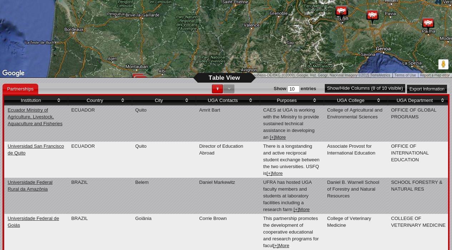Sort table by UGA College column
The image size is (452, 250).
point(356,101)
